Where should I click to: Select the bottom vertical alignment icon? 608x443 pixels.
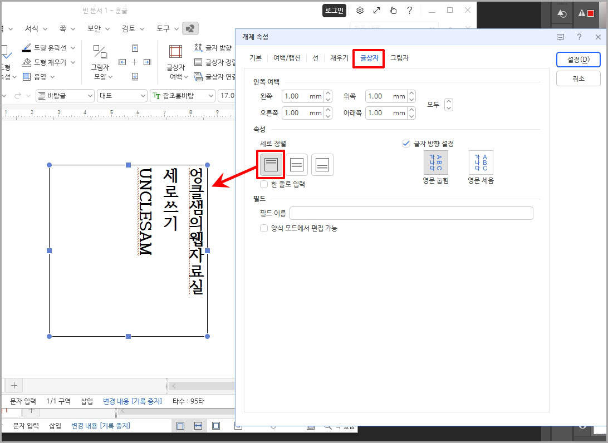click(x=322, y=164)
